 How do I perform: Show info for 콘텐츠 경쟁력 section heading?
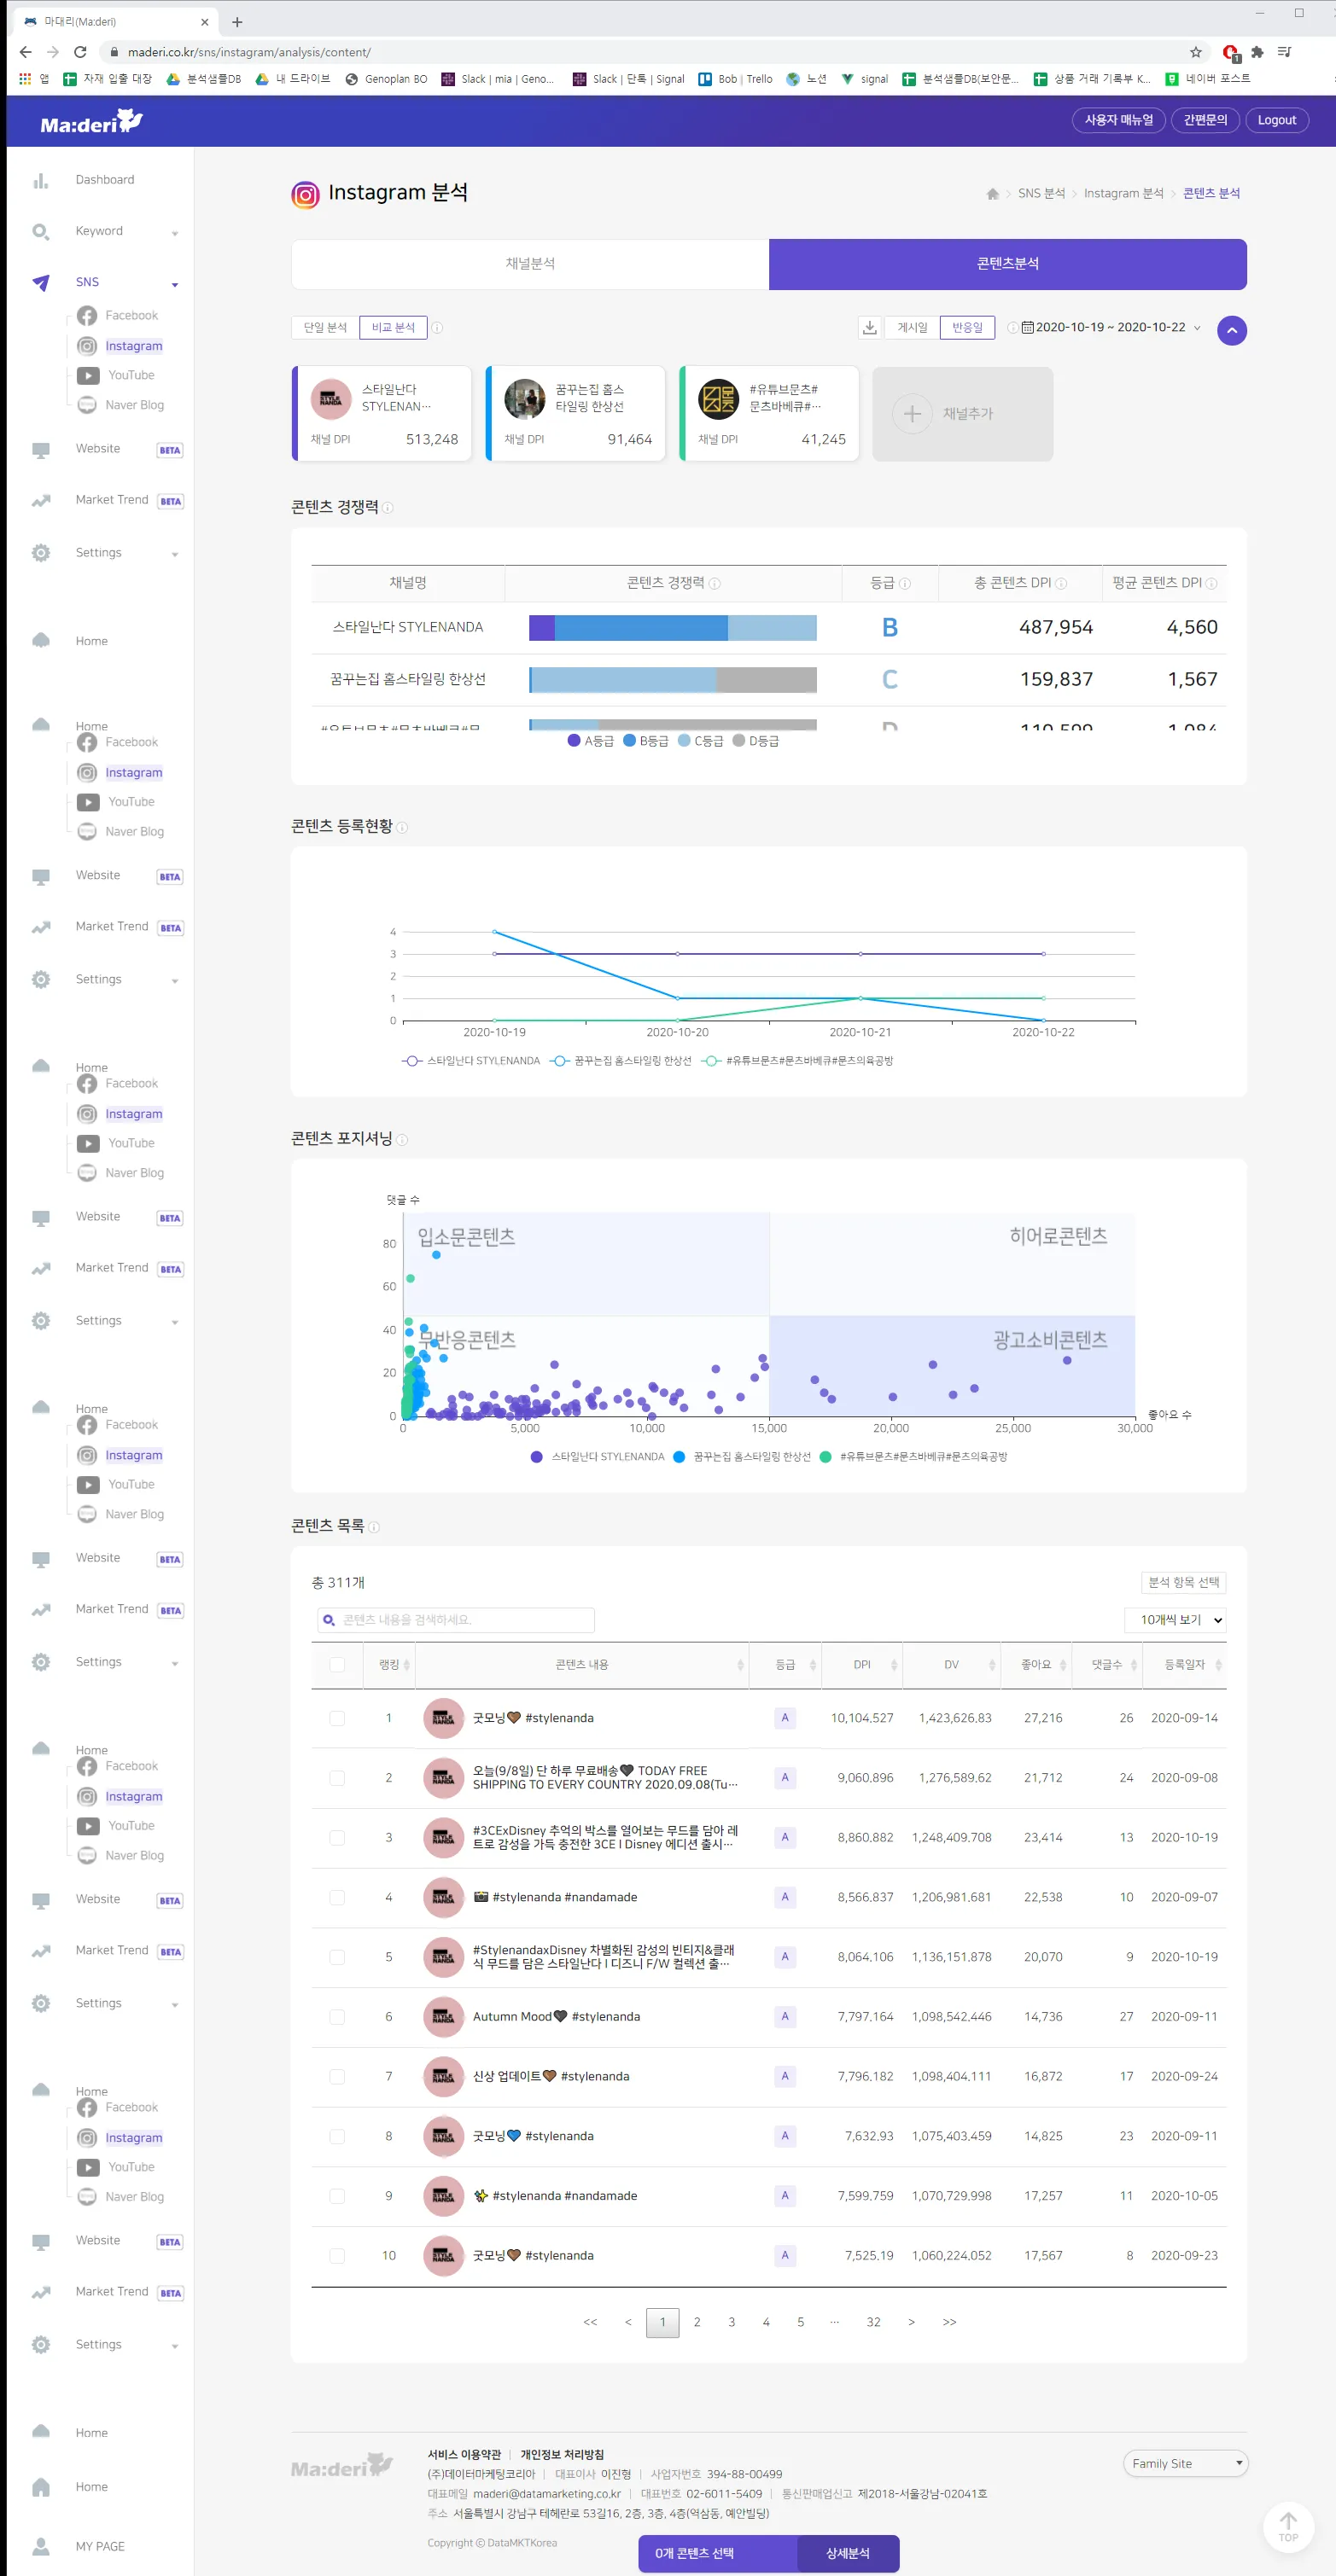(388, 508)
